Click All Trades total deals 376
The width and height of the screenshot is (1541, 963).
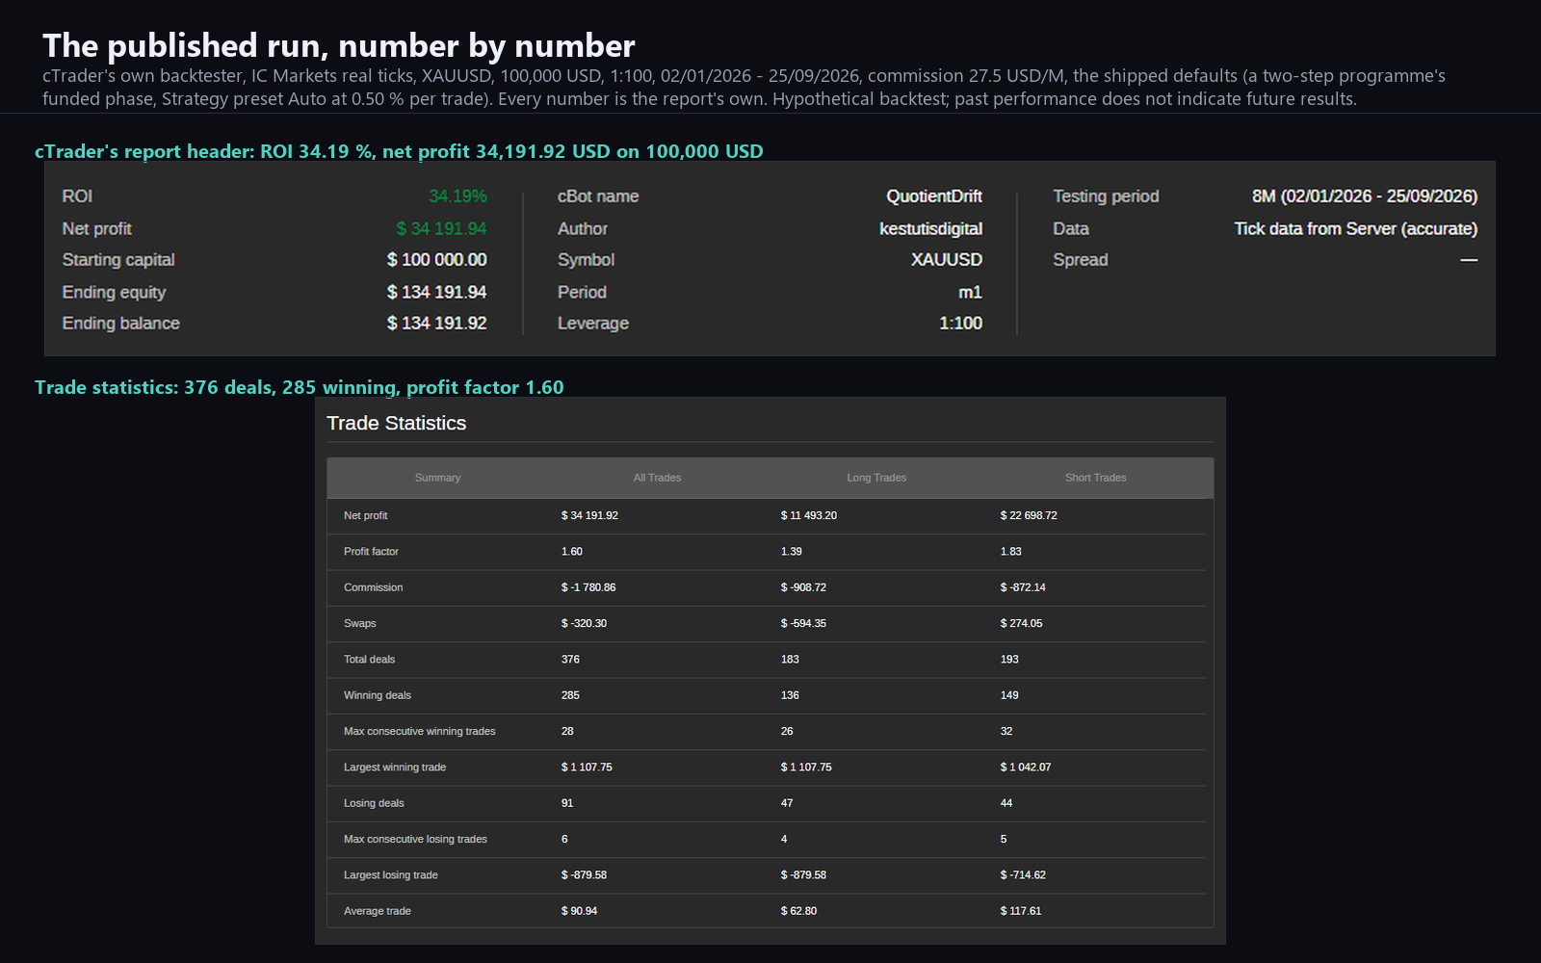click(x=570, y=660)
